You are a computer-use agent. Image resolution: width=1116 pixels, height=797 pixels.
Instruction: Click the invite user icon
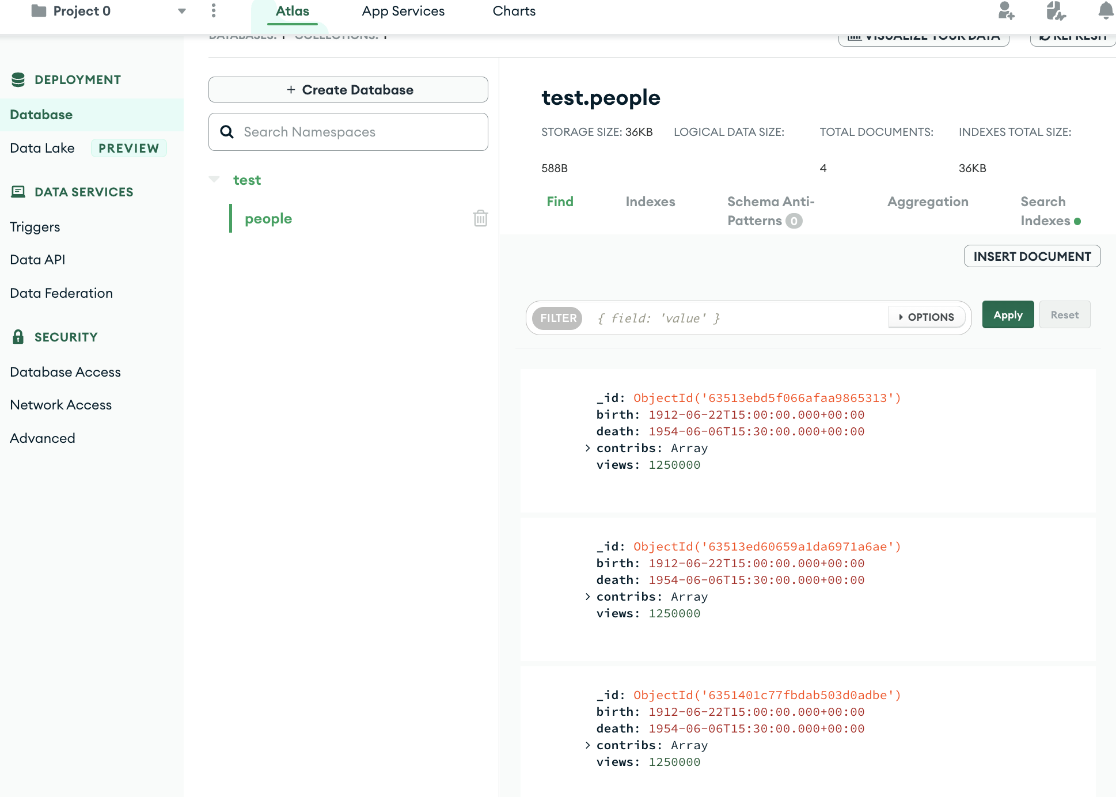point(1006,11)
